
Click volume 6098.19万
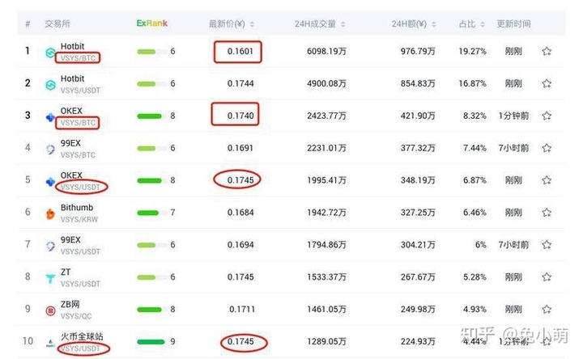326,51
